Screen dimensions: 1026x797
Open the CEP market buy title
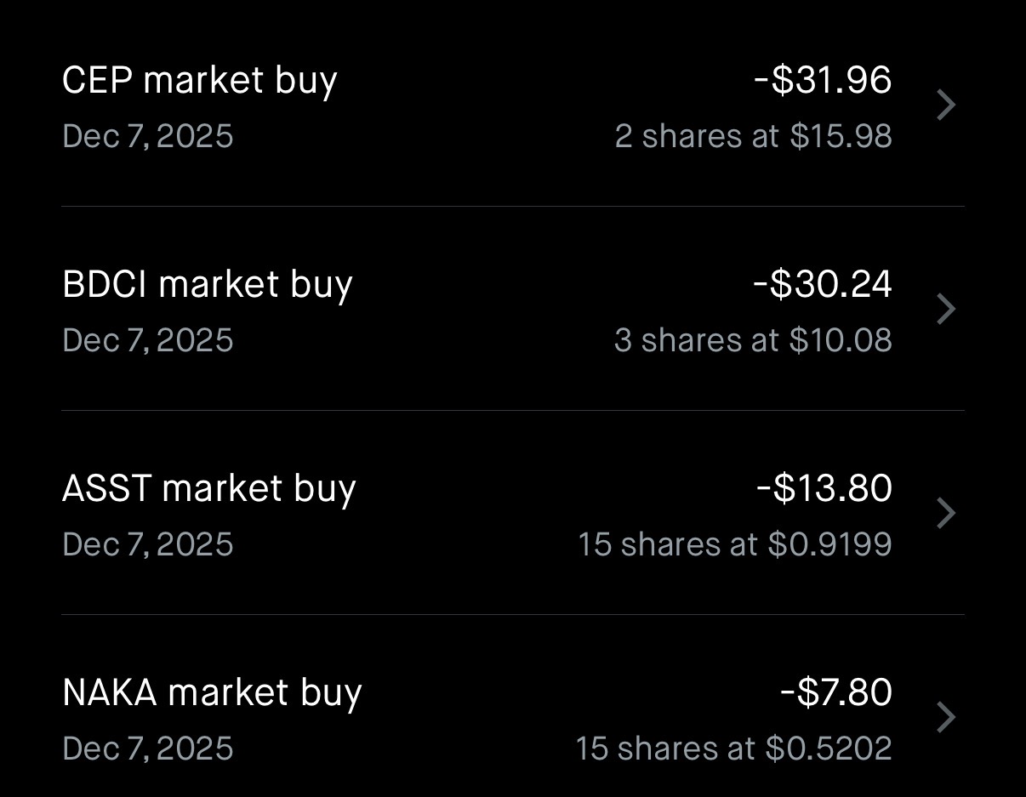click(x=200, y=80)
